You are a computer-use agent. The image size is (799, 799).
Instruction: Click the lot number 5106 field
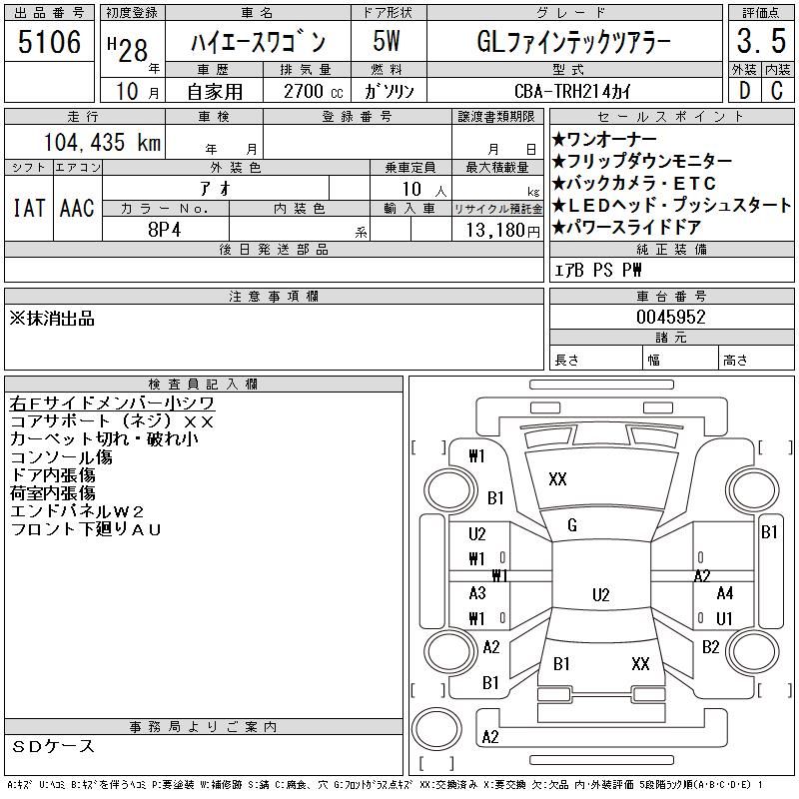click(49, 42)
